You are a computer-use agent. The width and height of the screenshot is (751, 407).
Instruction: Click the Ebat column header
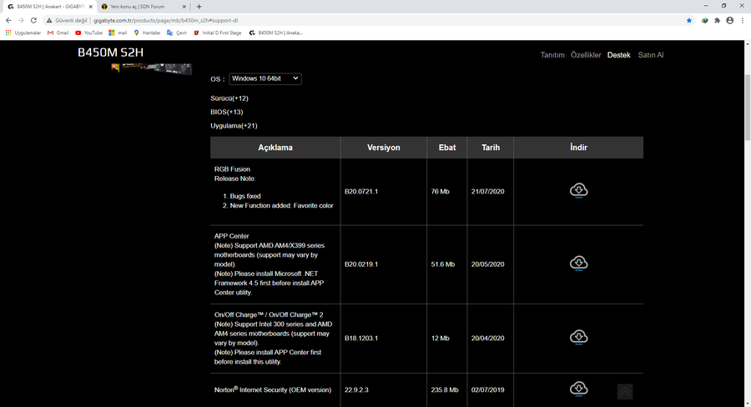447,148
